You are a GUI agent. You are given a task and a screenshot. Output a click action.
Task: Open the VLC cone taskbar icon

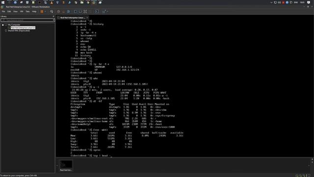(x=52, y=2)
